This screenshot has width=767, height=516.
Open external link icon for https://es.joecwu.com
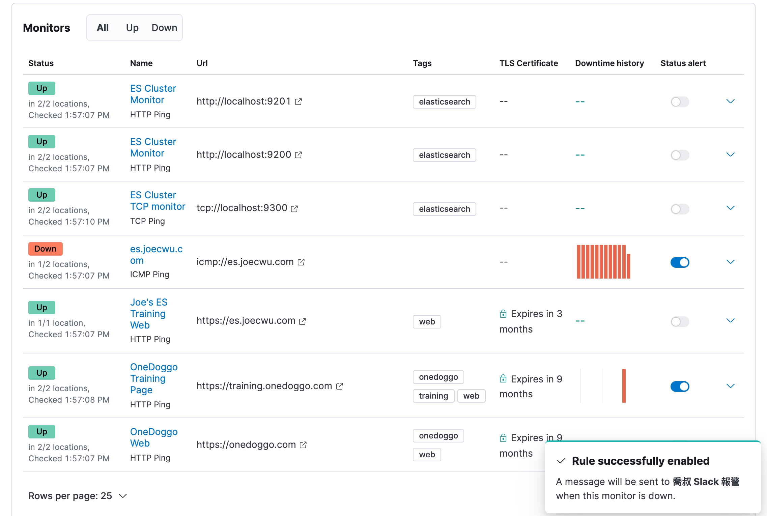tap(303, 321)
